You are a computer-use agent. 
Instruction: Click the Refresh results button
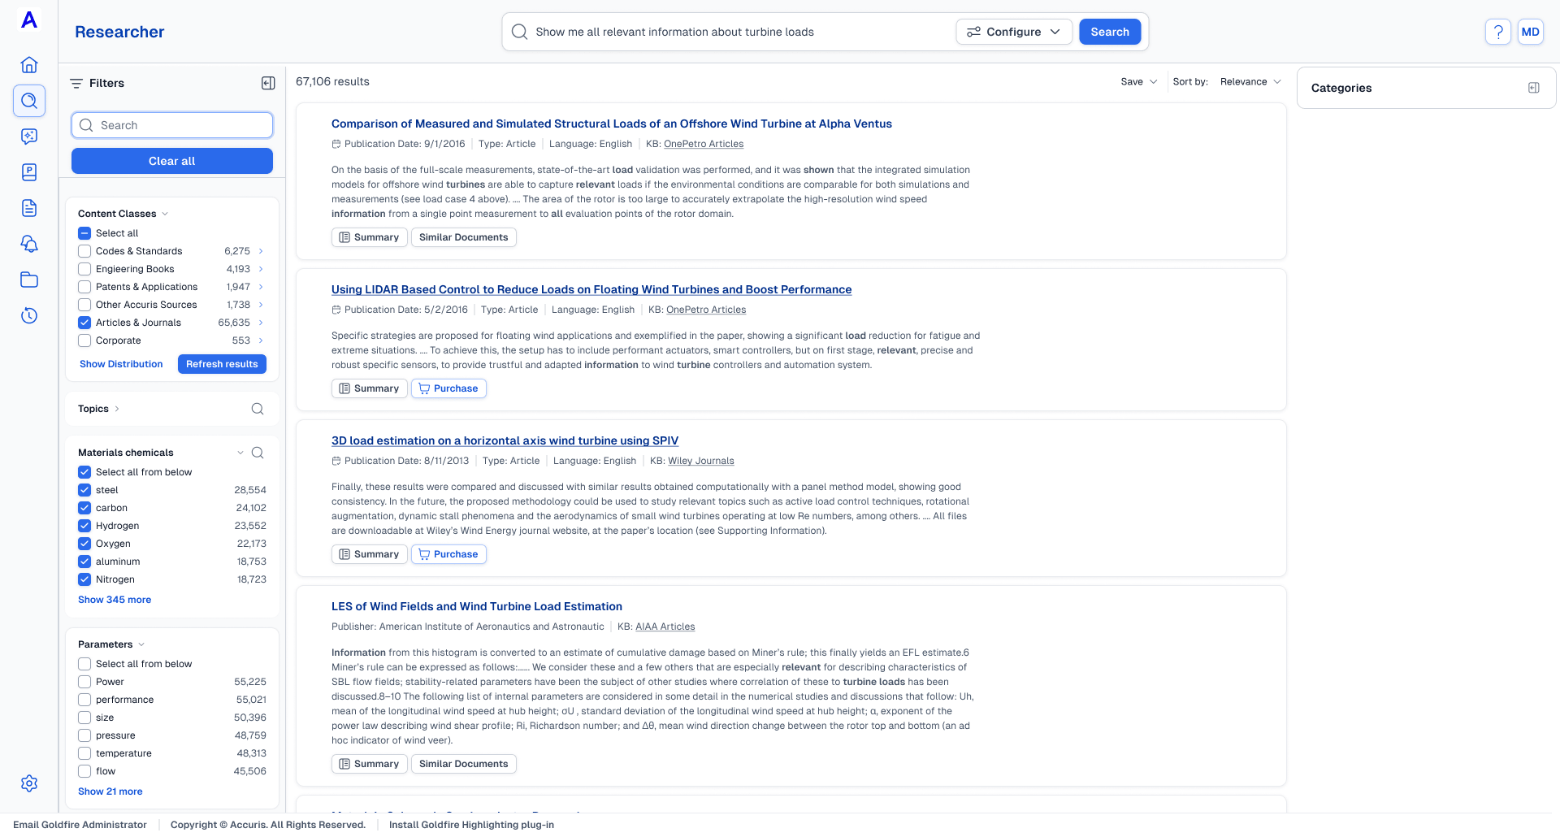click(222, 364)
